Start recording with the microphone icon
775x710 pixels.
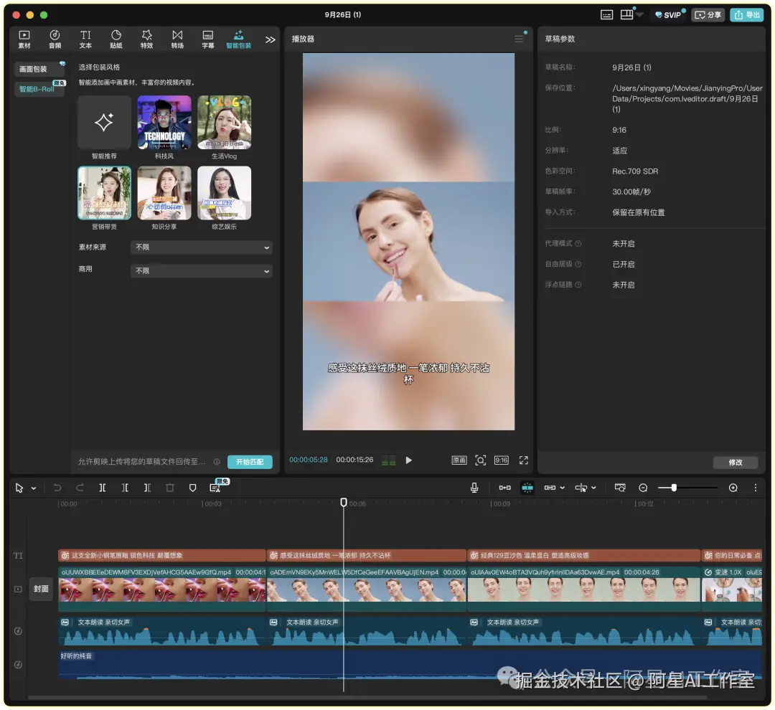[x=474, y=488]
